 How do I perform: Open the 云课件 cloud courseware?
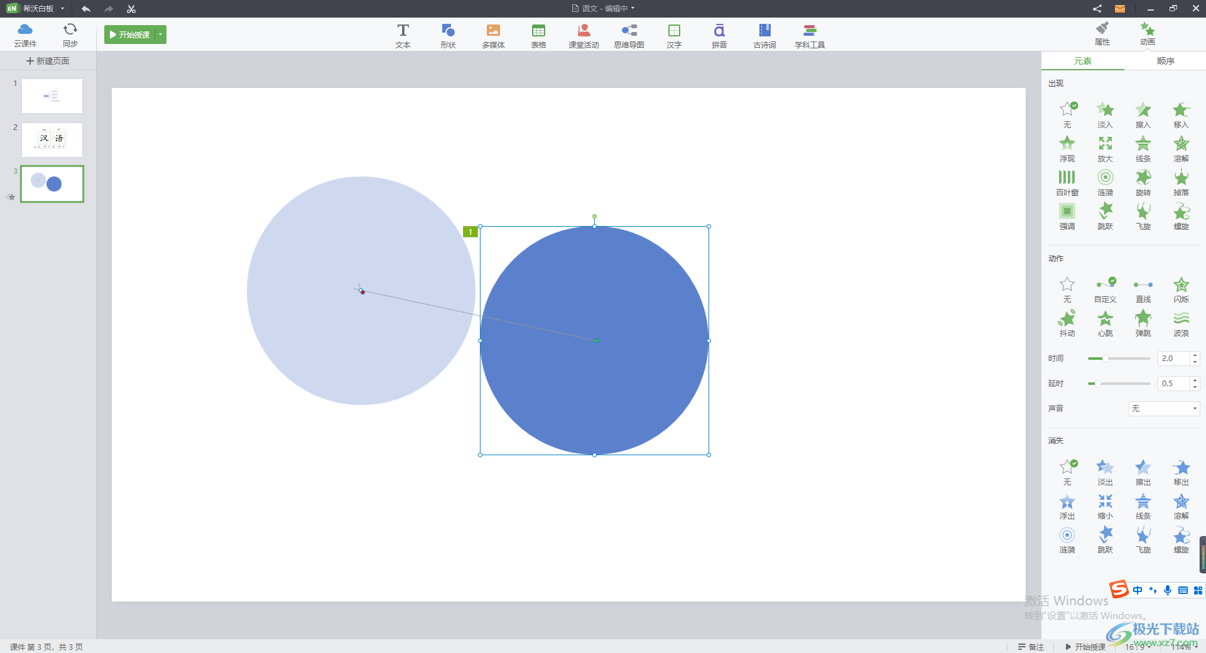point(25,35)
